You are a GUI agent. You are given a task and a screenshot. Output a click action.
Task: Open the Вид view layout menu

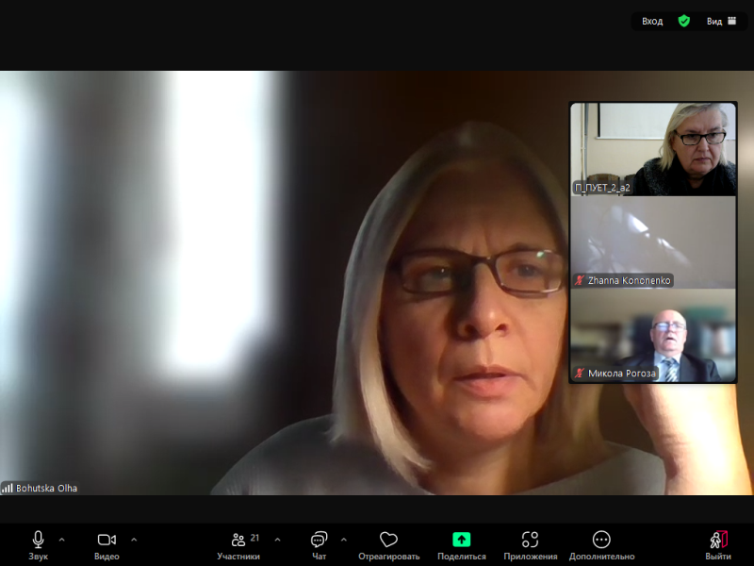tap(721, 21)
